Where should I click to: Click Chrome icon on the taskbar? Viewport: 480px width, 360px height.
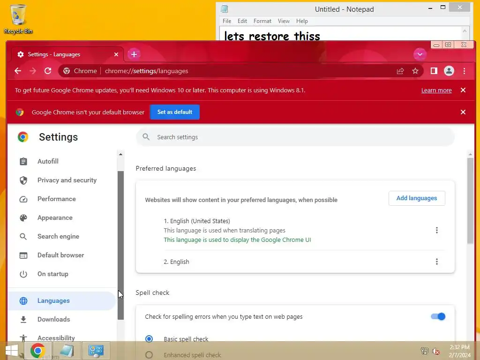coord(37,351)
